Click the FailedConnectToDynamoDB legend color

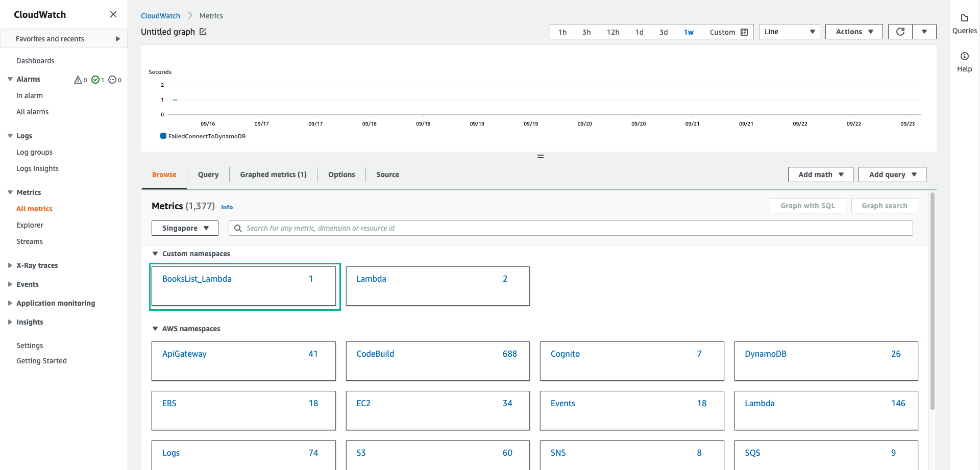click(163, 136)
